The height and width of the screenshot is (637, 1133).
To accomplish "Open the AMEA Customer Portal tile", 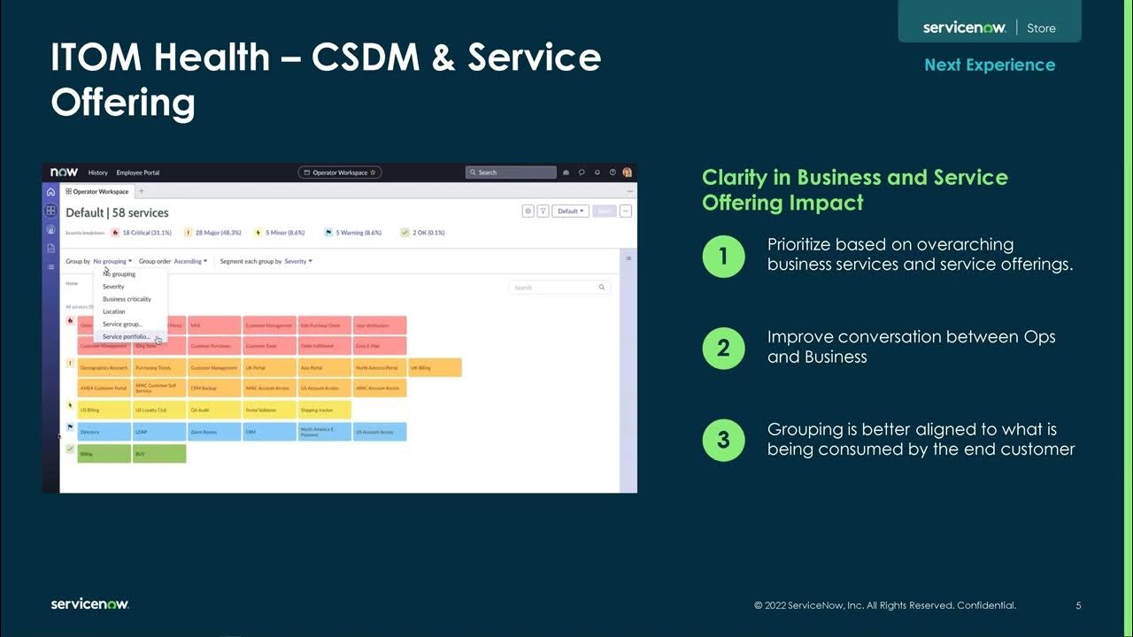I will [x=104, y=388].
